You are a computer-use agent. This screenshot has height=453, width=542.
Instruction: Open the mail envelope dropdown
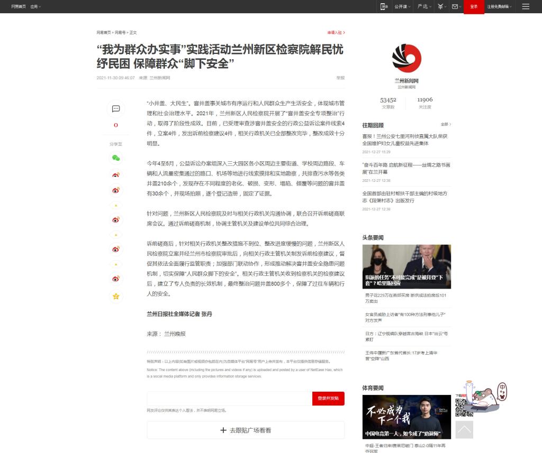pos(456,6)
